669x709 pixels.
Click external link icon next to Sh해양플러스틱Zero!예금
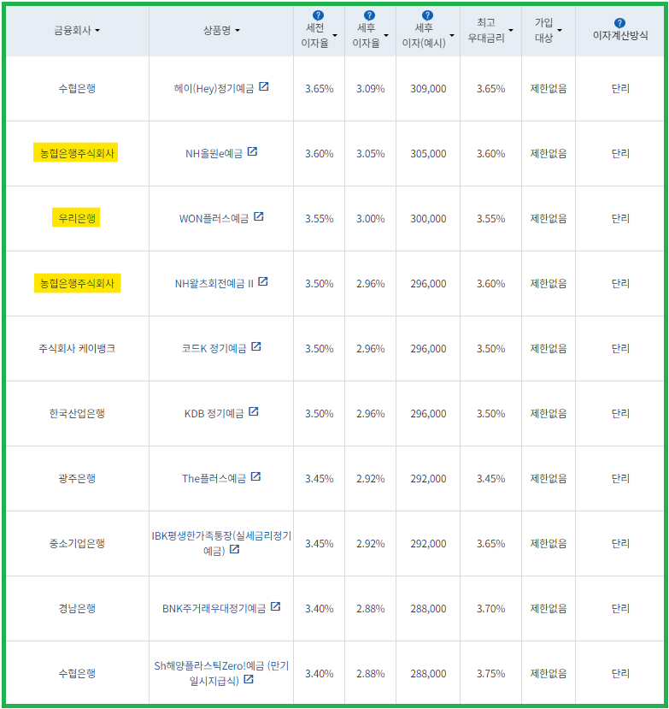pyautogui.click(x=249, y=679)
